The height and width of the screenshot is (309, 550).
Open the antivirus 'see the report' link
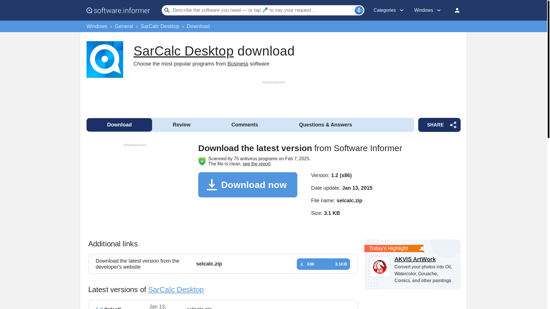point(256,164)
